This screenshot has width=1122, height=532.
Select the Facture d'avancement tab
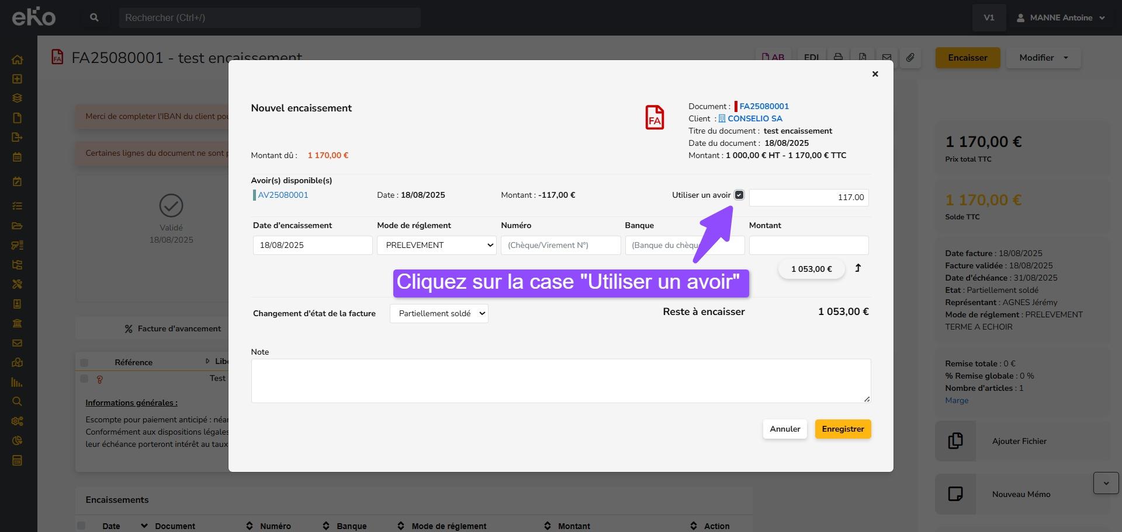click(x=173, y=328)
